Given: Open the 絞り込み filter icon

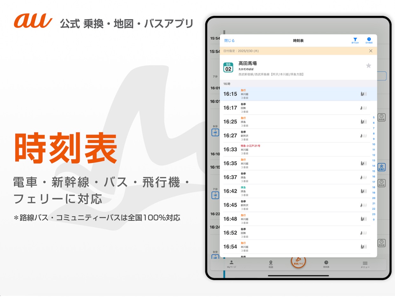Looking at the screenshot, I should (x=355, y=40).
